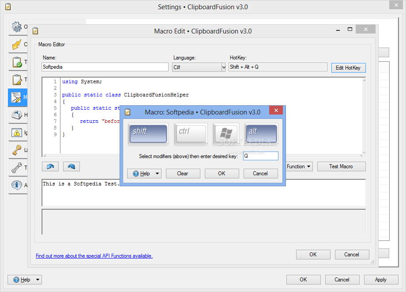Select the Macros sidebar tab with script icon
This screenshot has width=406, height=292.
(x=18, y=97)
